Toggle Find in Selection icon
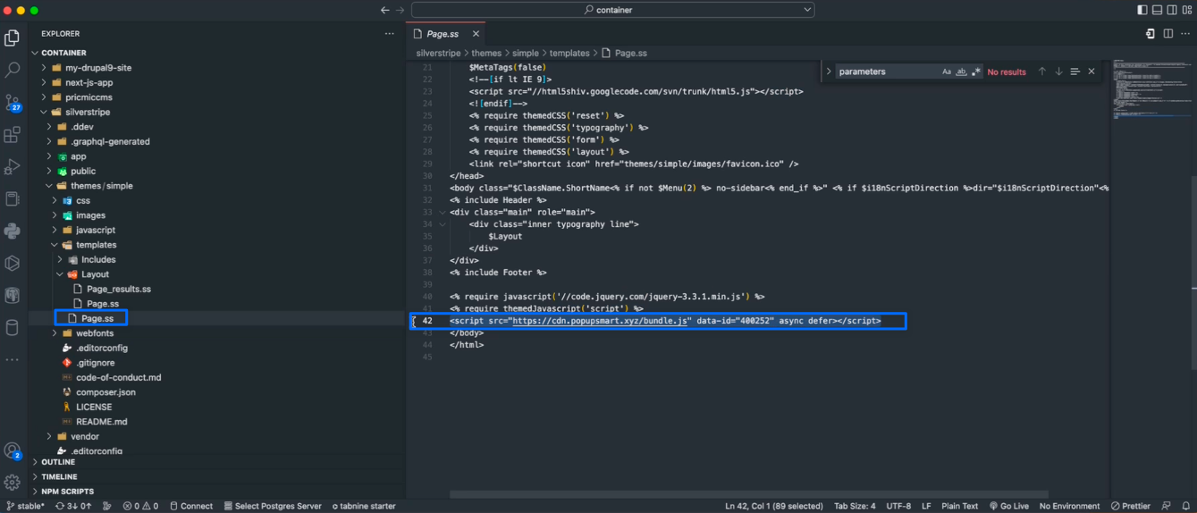The height and width of the screenshot is (513, 1197). point(1075,71)
